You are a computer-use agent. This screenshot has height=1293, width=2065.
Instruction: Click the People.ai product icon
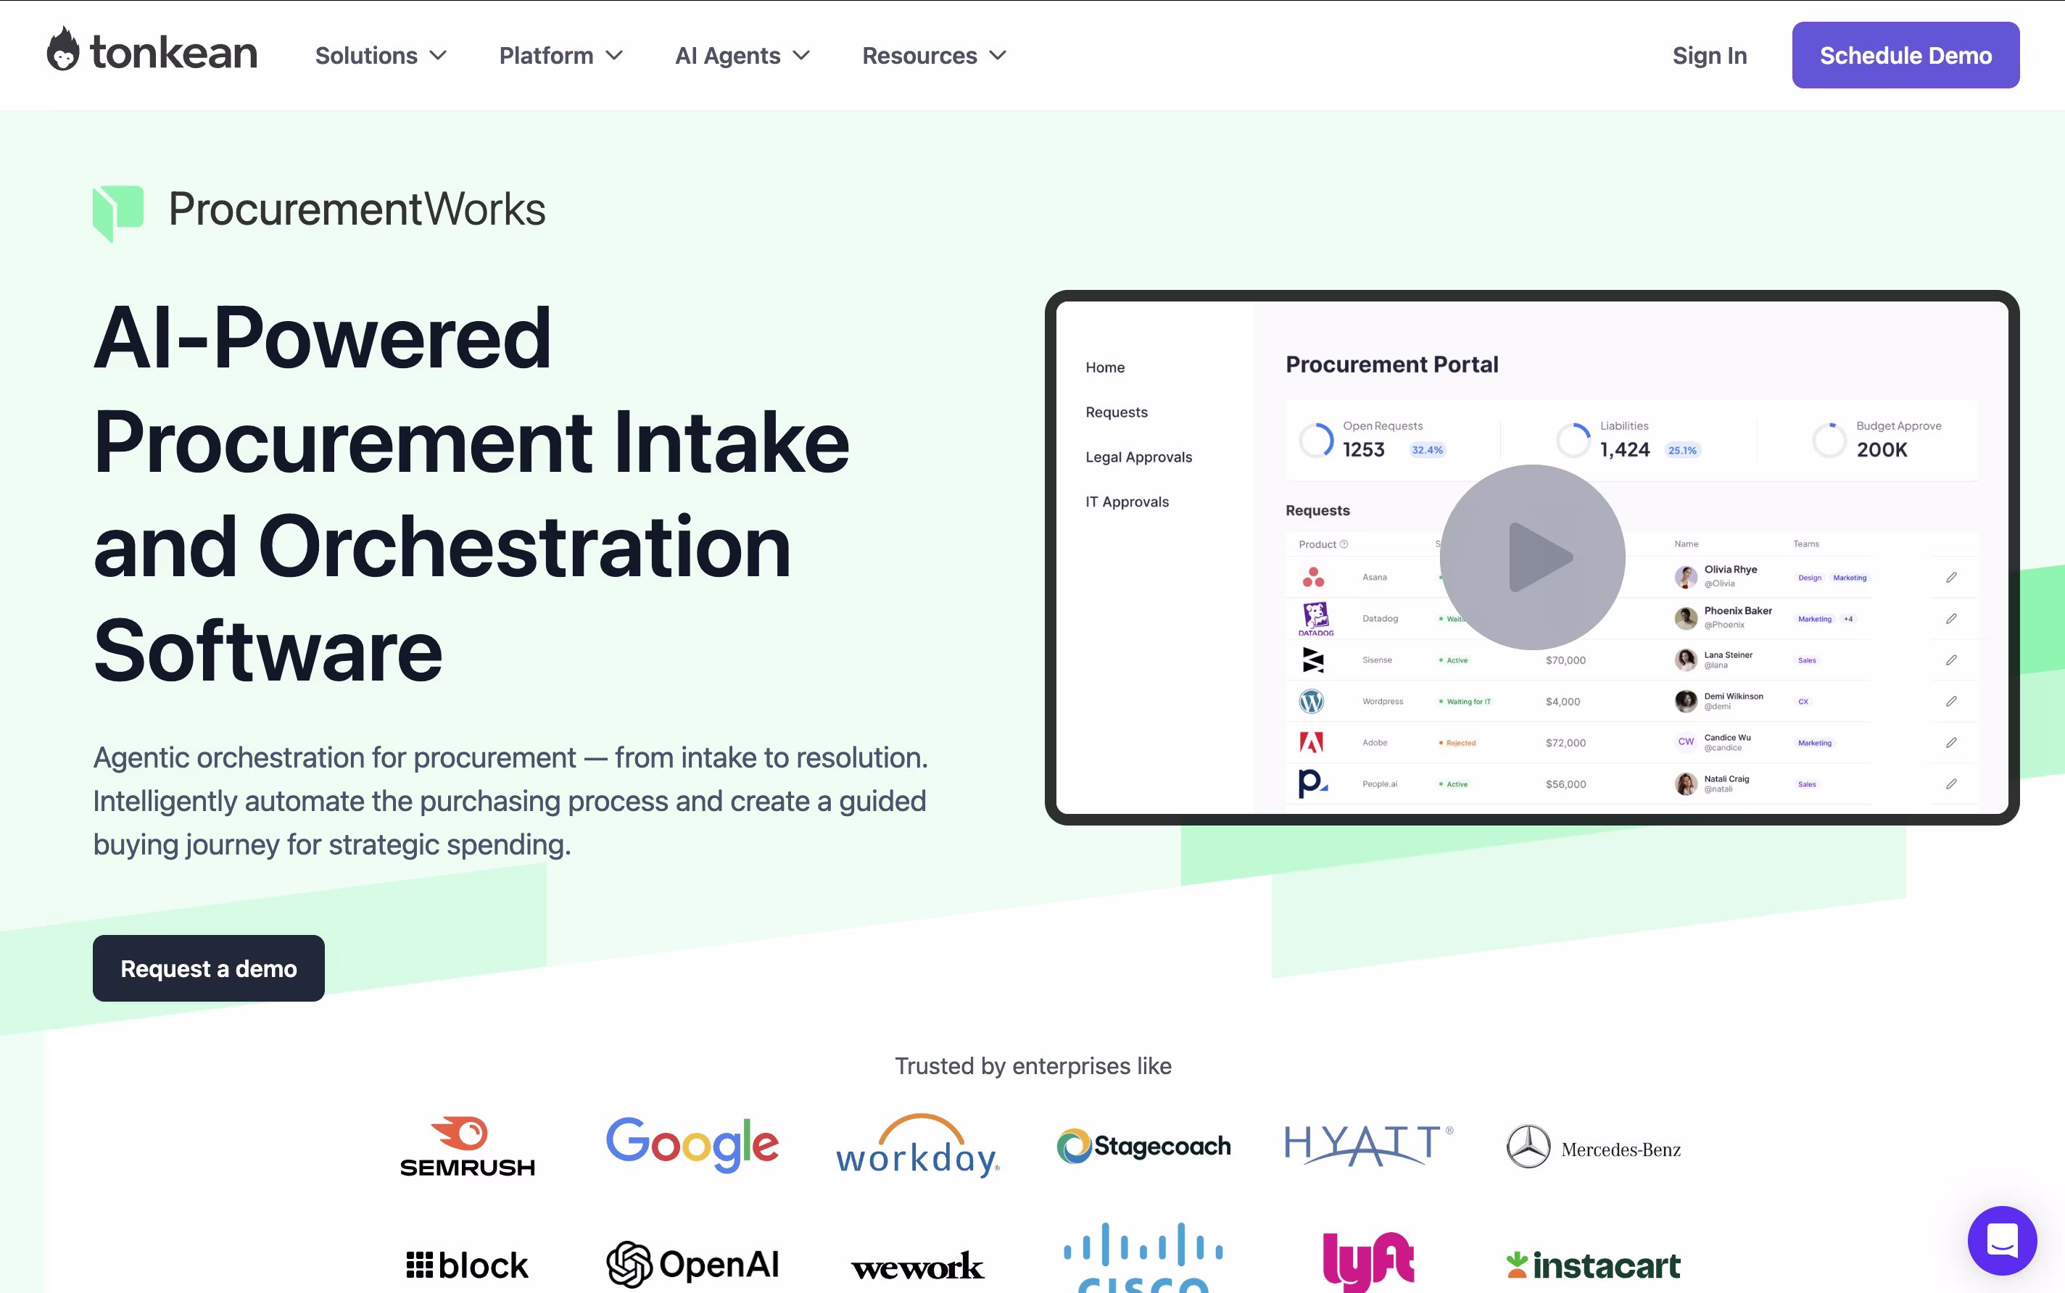coord(1312,783)
